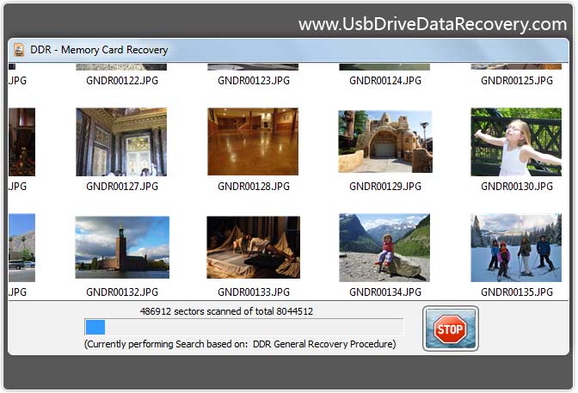Select the GNDR00127.JPG ornate interior thumbnail

[x=121, y=142]
